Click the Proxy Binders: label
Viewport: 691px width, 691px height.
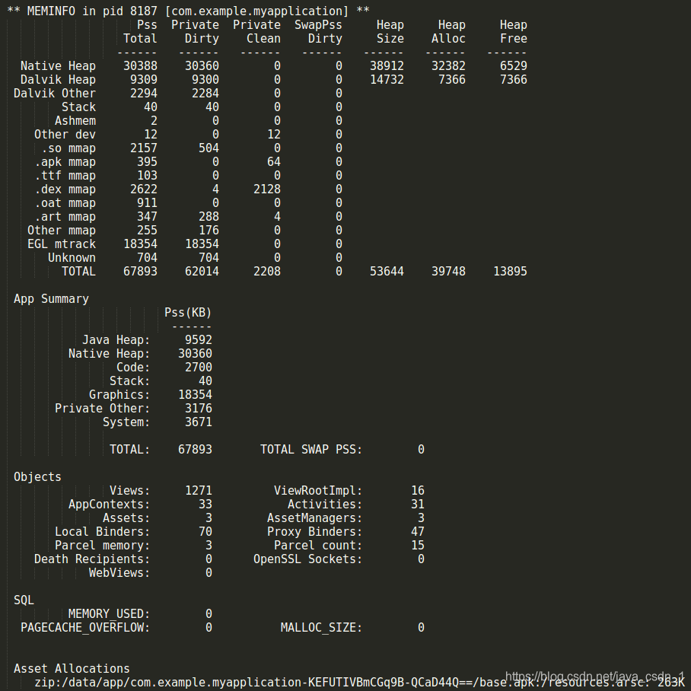point(314,531)
